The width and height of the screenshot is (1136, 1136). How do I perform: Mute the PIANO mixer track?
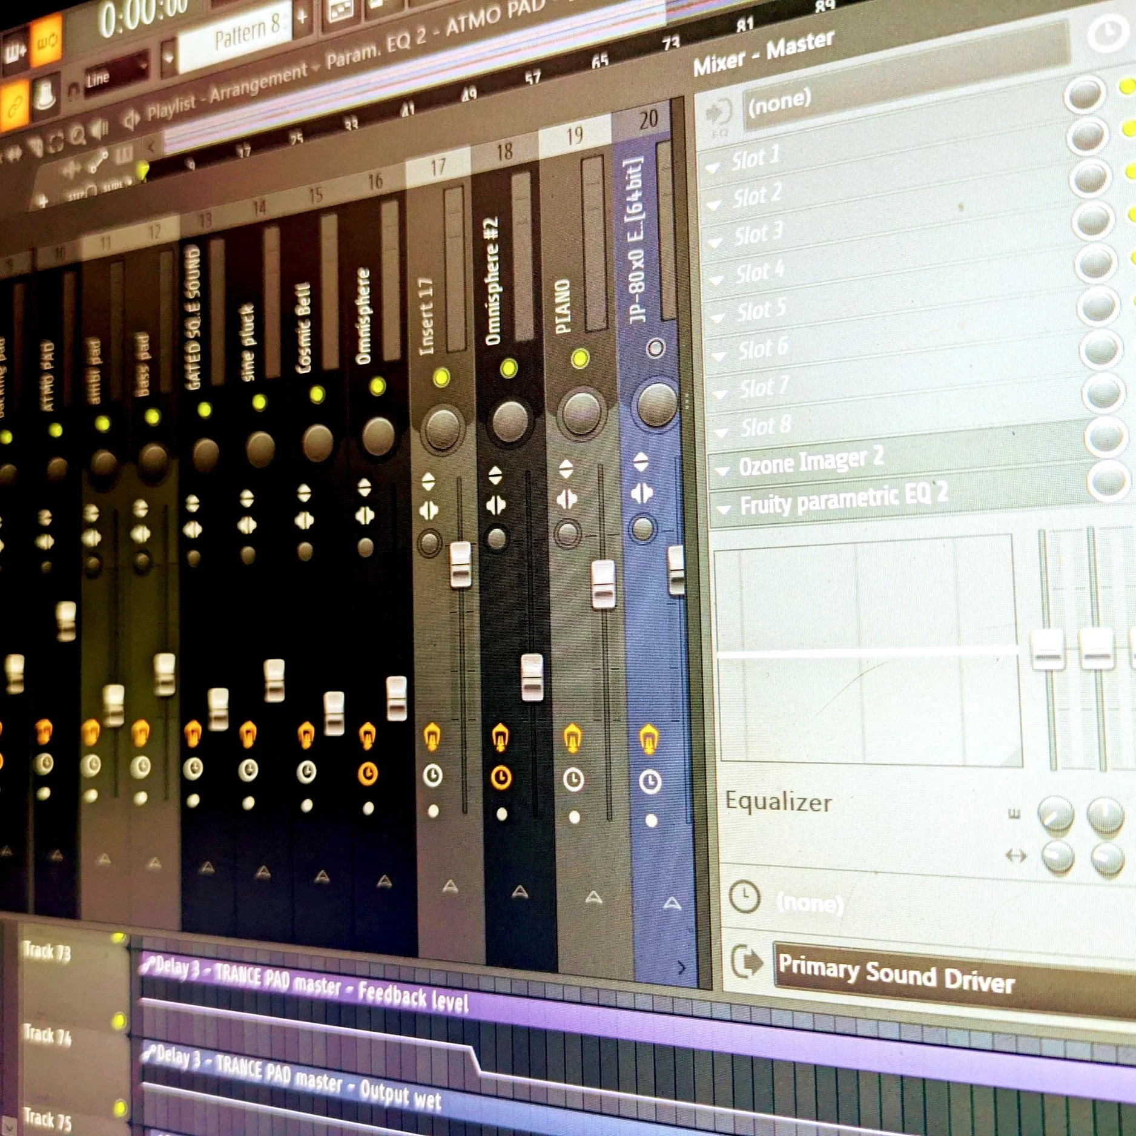[x=580, y=358]
